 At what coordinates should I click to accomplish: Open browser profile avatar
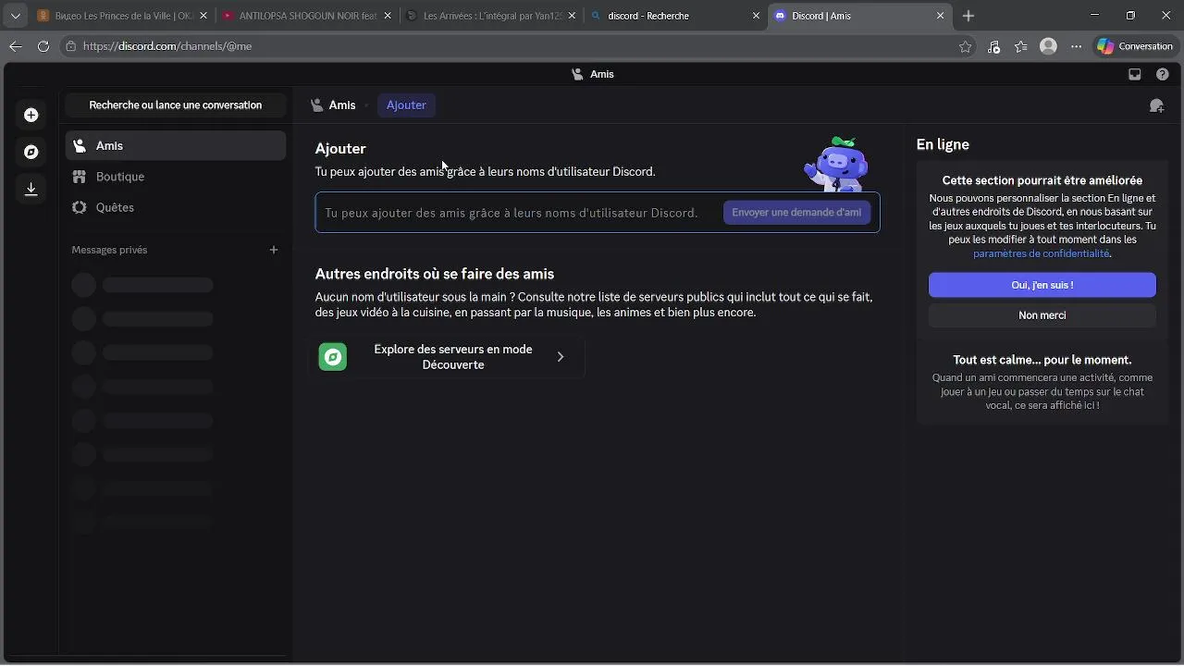pos(1048,46)
